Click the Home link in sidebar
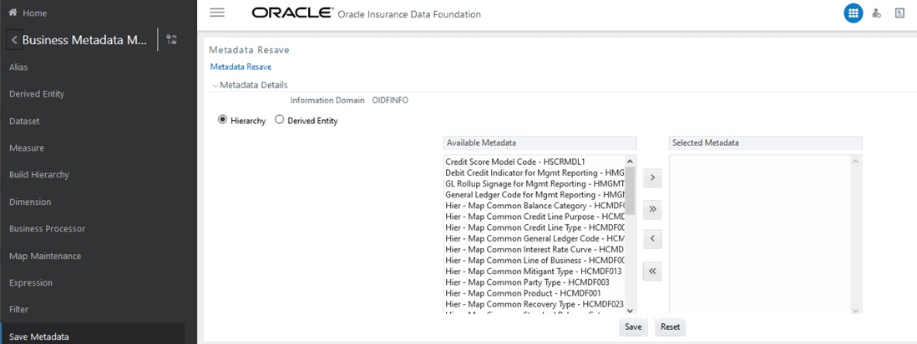 pos(34,12)
